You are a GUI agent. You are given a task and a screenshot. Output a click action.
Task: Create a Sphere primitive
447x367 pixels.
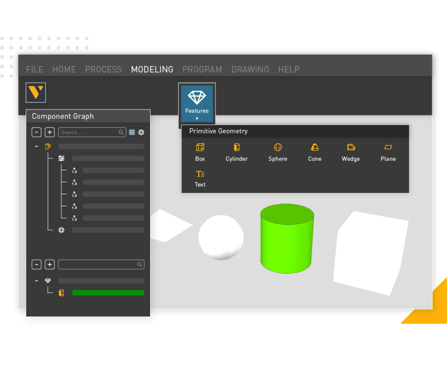tap(278, 152)
